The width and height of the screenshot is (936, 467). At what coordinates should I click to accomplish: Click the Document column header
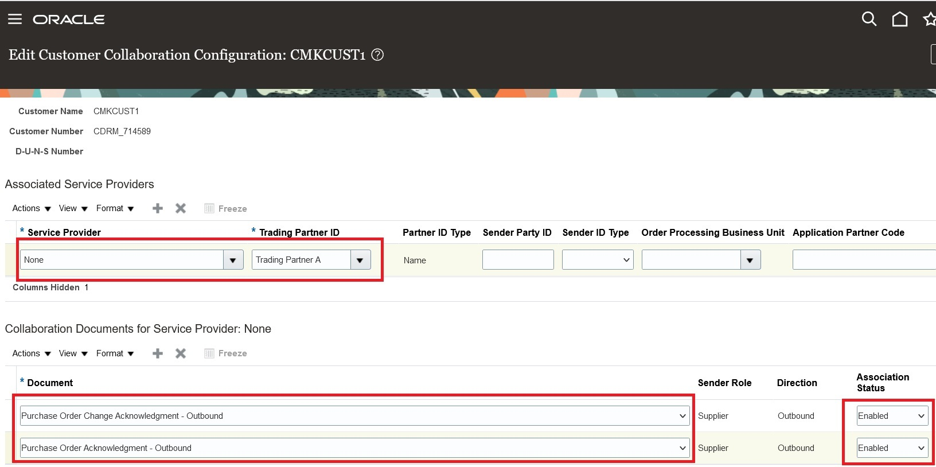[x=50, y=383]
